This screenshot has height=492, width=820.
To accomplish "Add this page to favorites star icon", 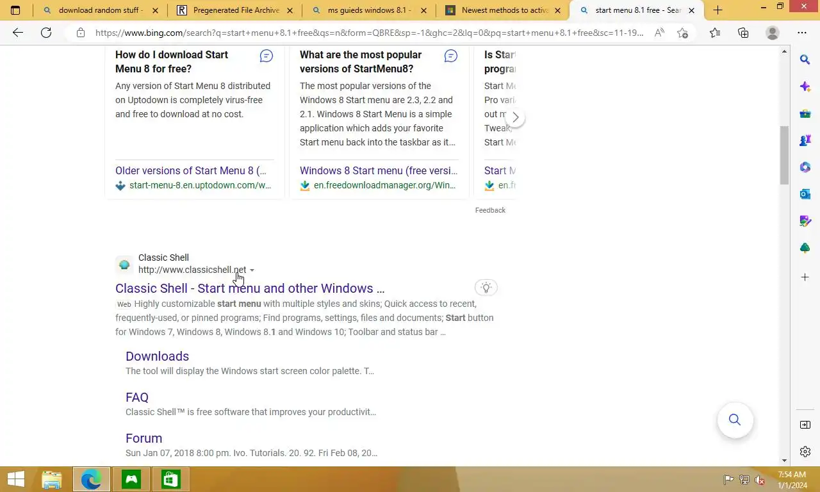I will [682, 33].
